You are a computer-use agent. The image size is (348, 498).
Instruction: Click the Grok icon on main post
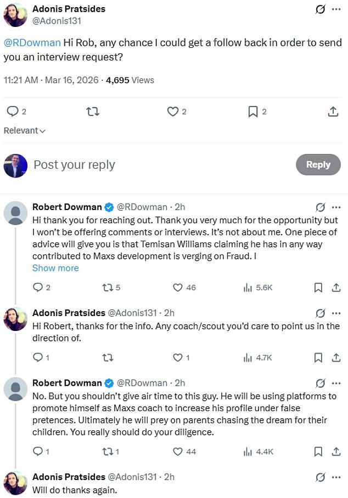tap(318, 9)
